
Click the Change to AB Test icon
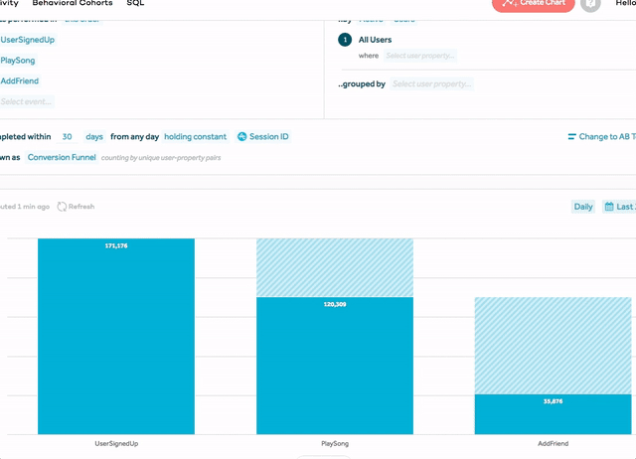click(571, 137)
